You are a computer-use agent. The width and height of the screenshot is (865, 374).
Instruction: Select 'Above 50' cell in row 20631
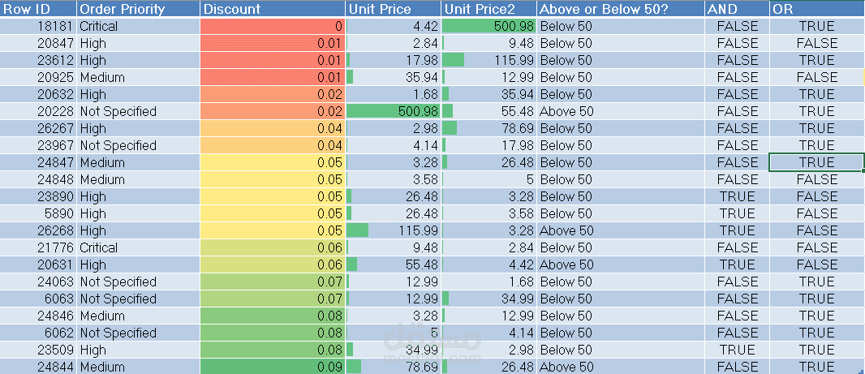pyautogui.click(x=621, y=264)
